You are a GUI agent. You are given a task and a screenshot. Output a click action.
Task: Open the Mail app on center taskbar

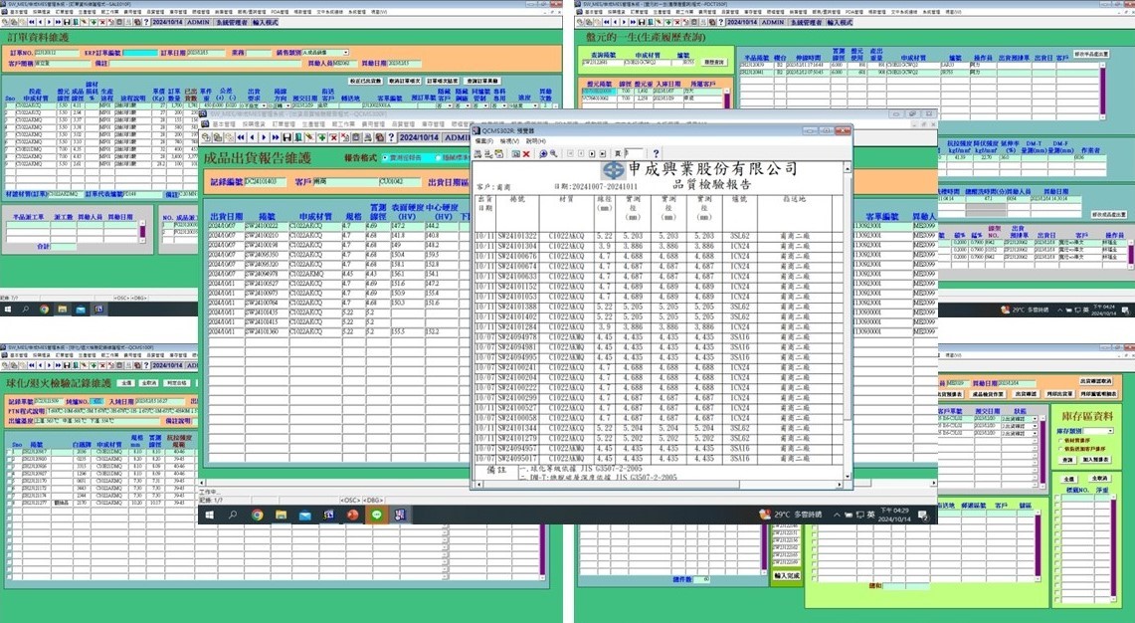pos(304,515)
